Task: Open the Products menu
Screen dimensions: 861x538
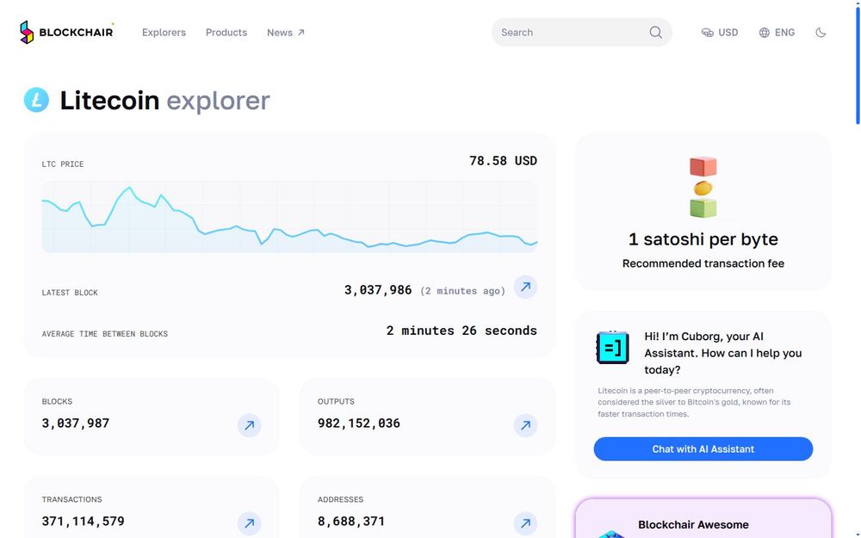Action: click(x=226, y=33)
